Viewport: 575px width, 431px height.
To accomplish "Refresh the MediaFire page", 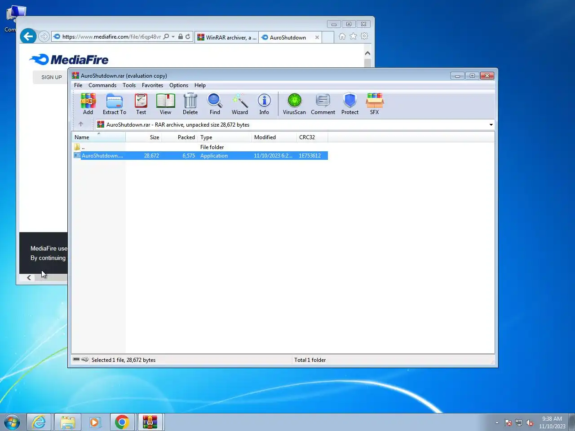I will tap(188, 37).
